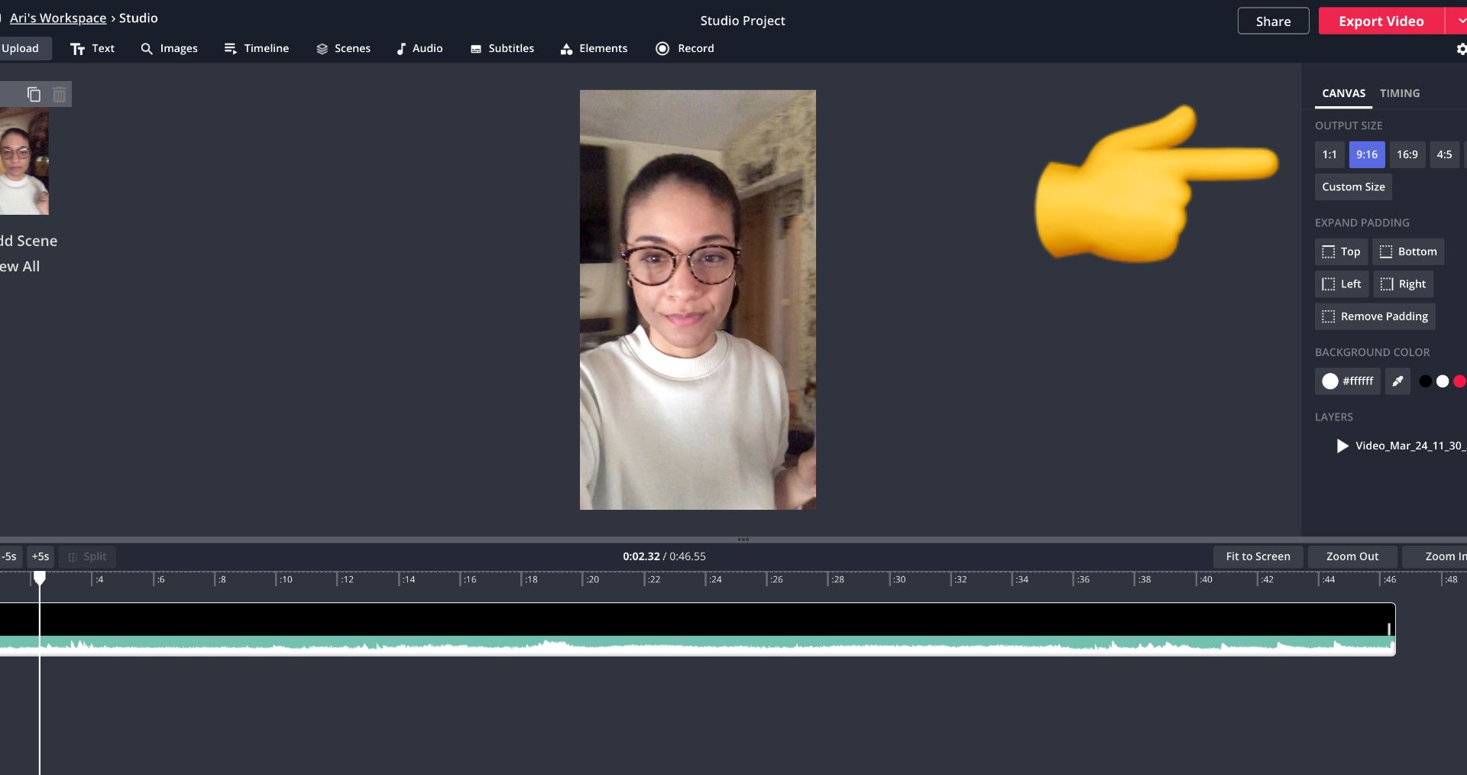Viewport: 1467px width, 775px height.
Task: Switch to the CANVAS tab
Action: click(x=1343, y=93)
